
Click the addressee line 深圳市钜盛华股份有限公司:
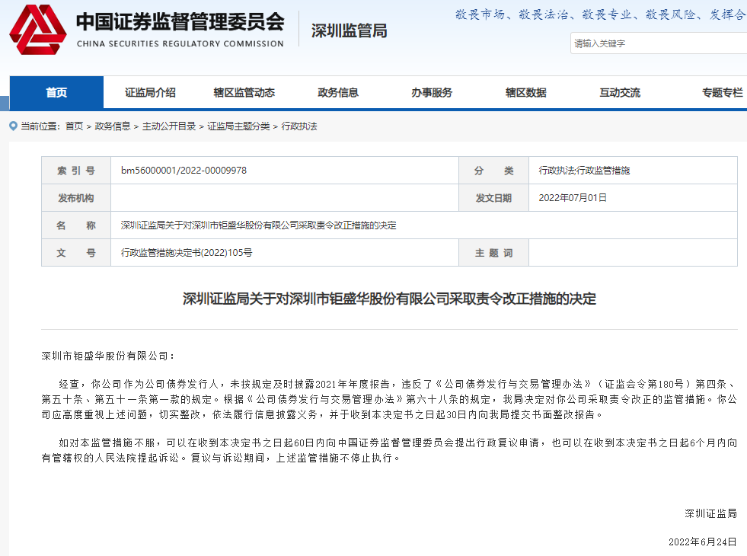point(108,356)
